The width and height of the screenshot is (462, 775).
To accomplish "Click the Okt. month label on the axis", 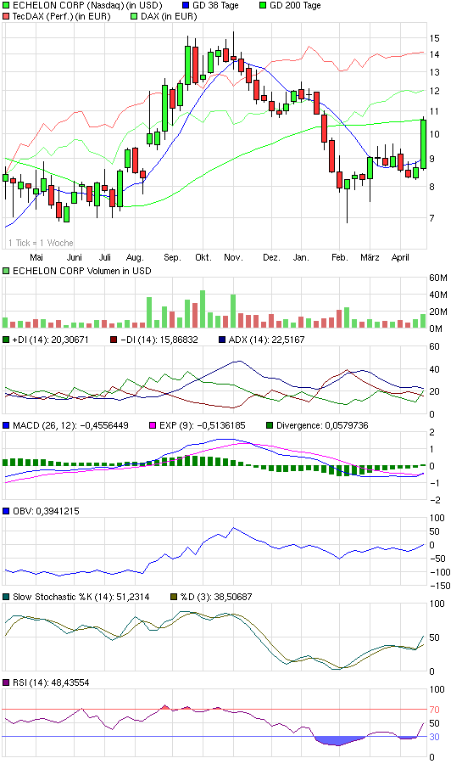I will [203, 257].
